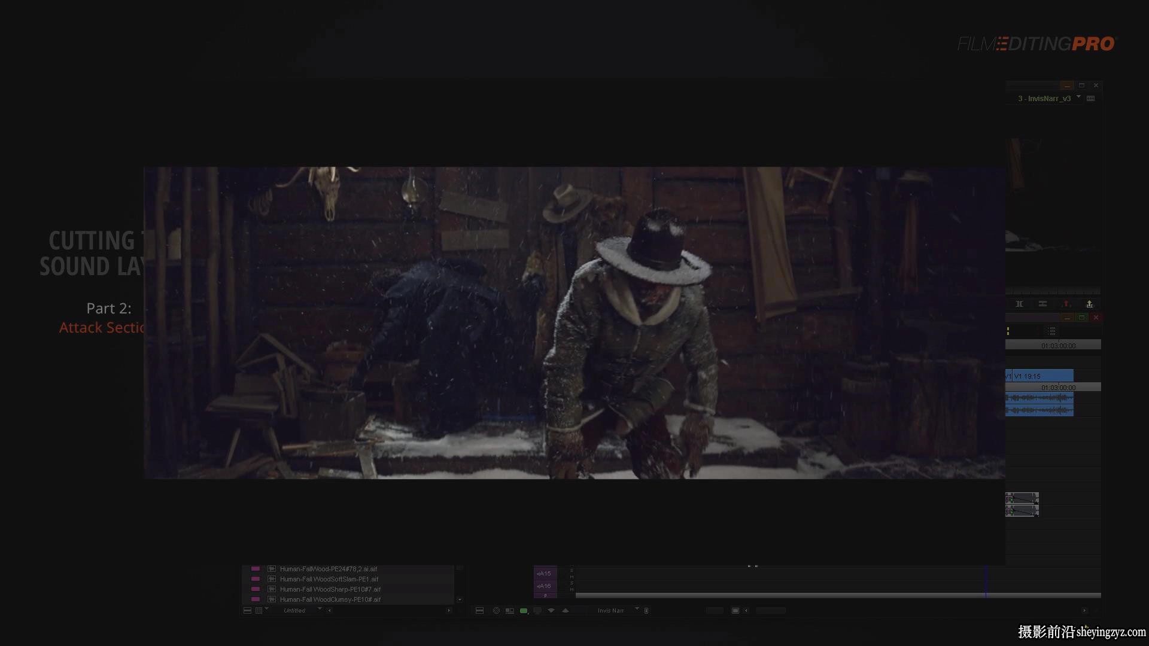Click purple color label of WoodSoftSlam-PE1.aif
This screenshot has height=646, width=1149.
[x=256, y=579]
